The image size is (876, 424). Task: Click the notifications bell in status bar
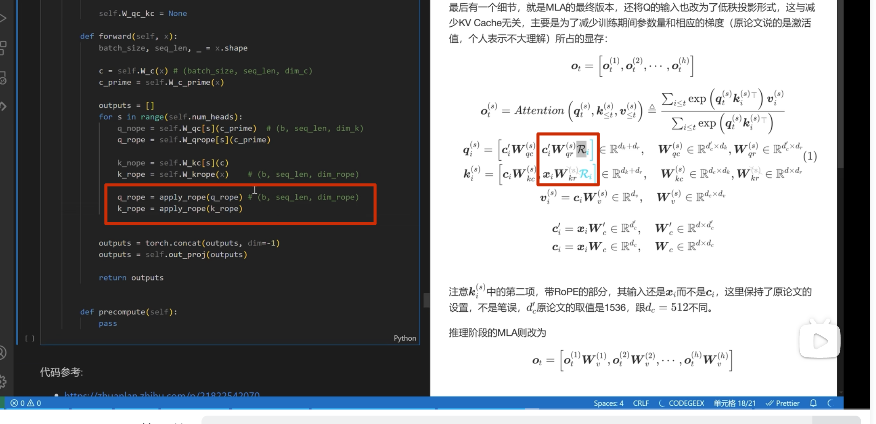click(813, 403)
